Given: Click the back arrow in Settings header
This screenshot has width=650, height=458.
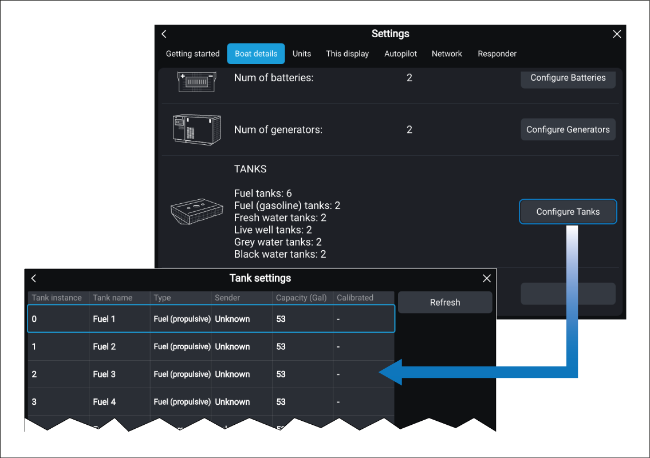Looking at the screenshot, I should (164, 34).
